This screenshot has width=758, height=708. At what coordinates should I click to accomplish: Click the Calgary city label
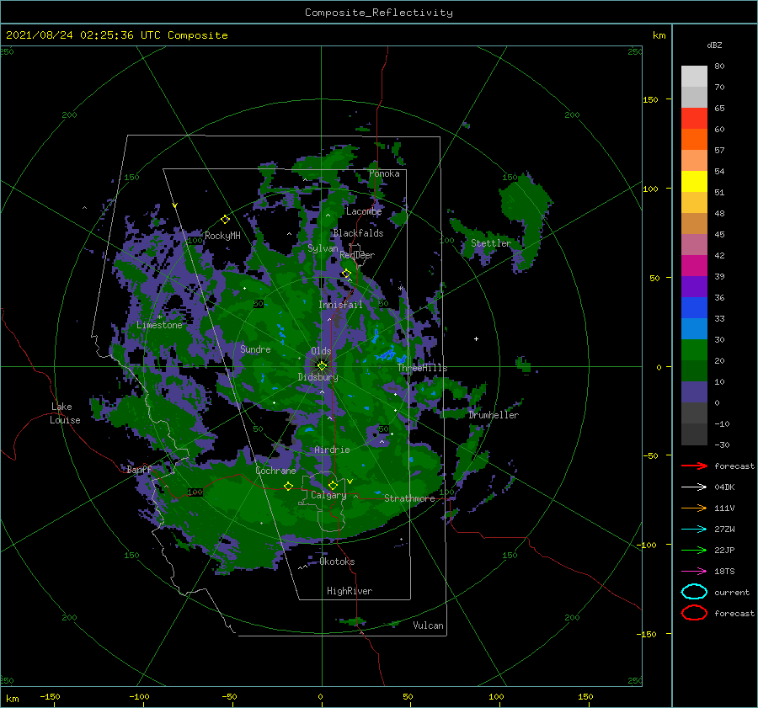[328, 495]
